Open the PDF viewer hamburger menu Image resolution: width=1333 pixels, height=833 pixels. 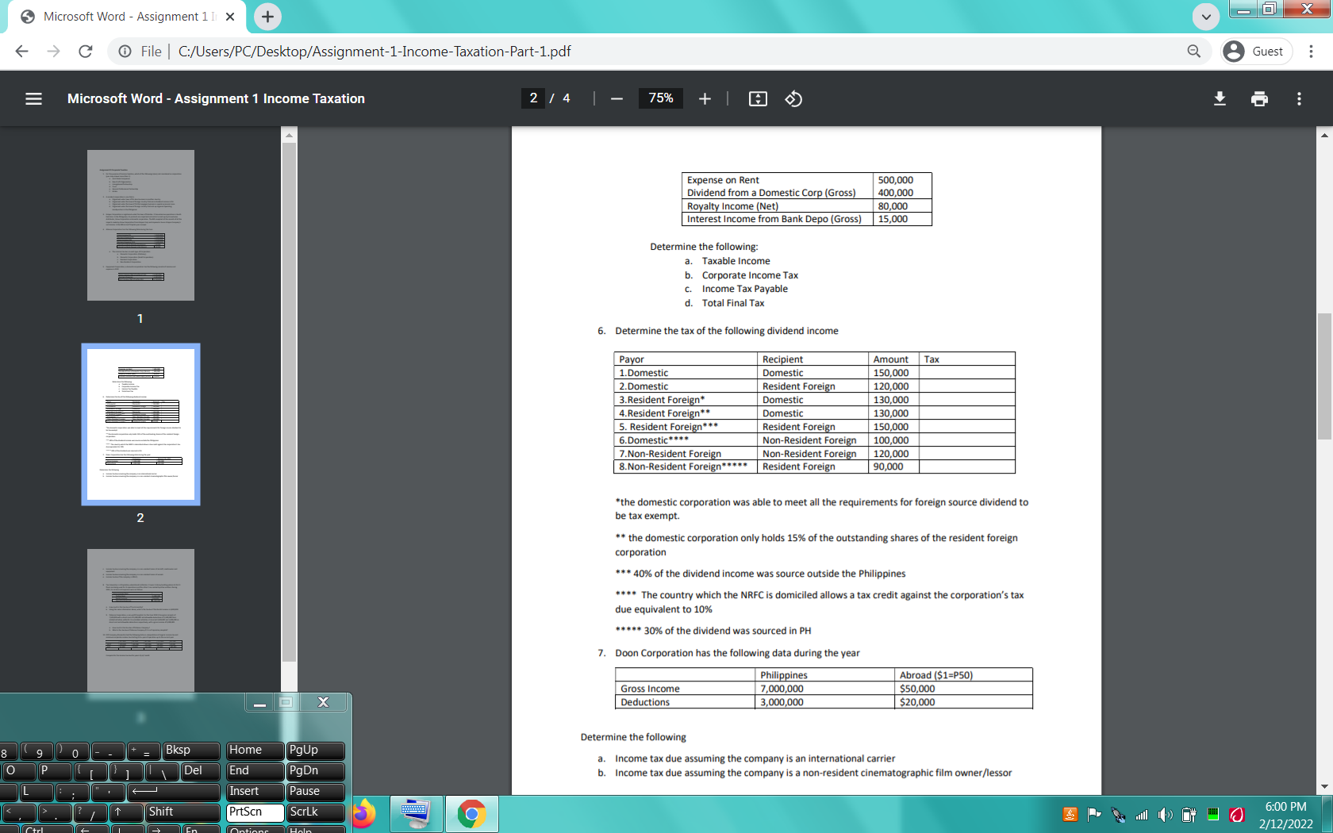pyautogui.click(x=33, y=98)
